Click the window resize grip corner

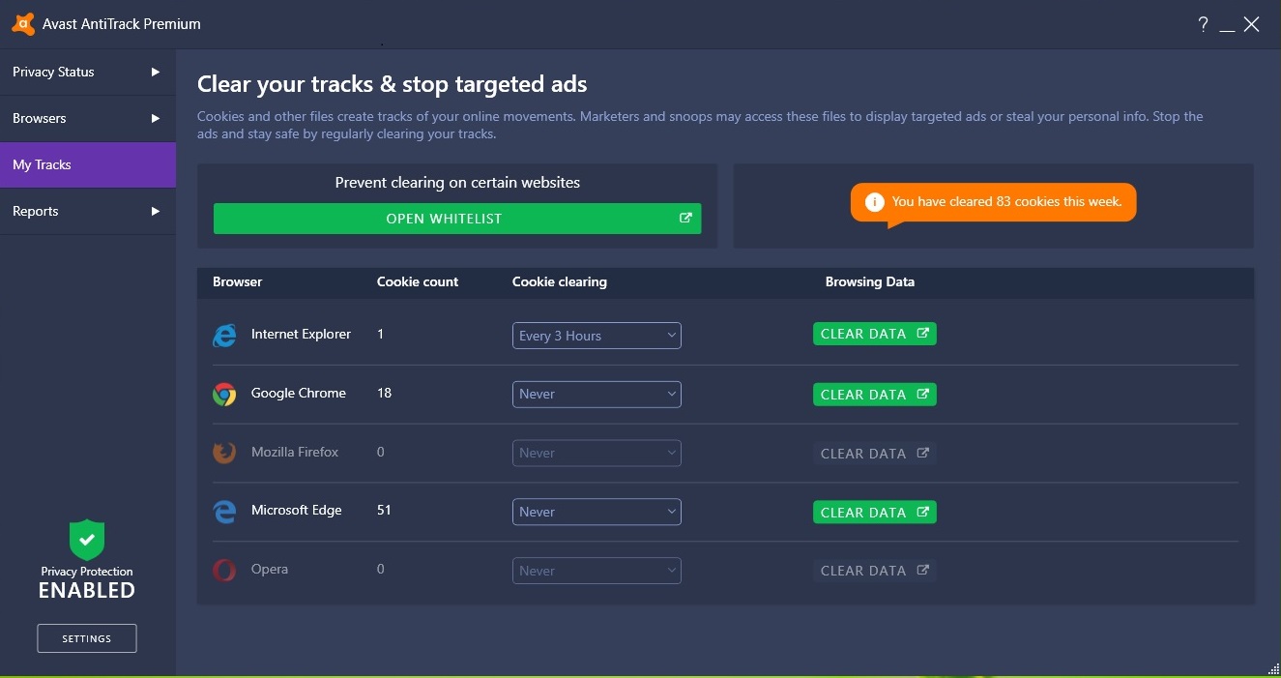[x=1273, y=668]
